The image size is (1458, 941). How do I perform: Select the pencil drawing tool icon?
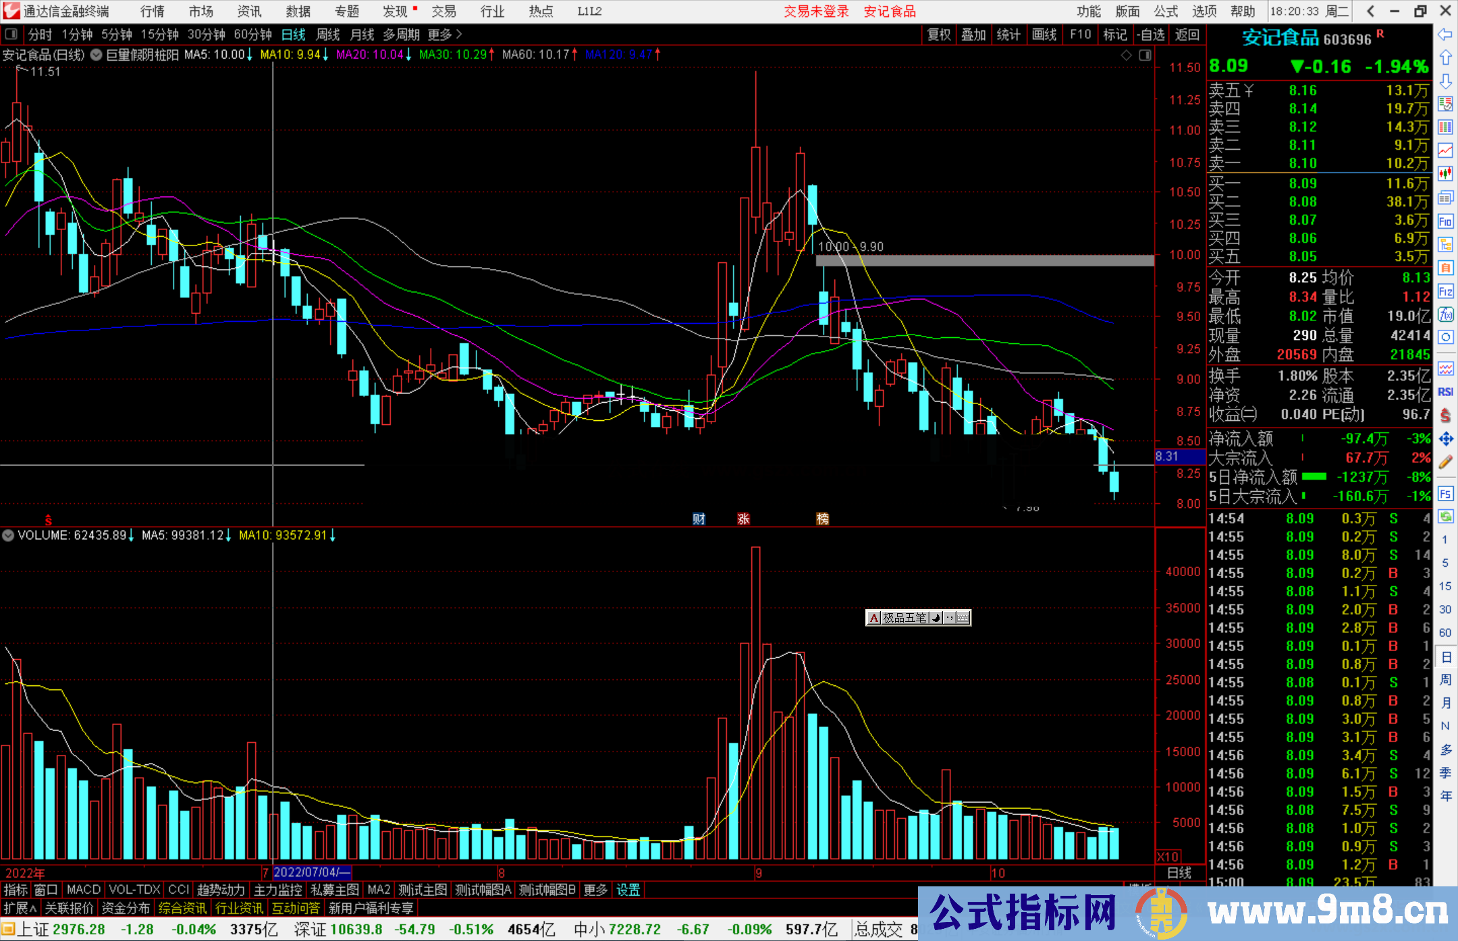point(1445,462)
